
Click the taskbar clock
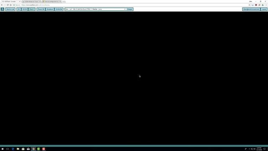click(x=259, y=149)
